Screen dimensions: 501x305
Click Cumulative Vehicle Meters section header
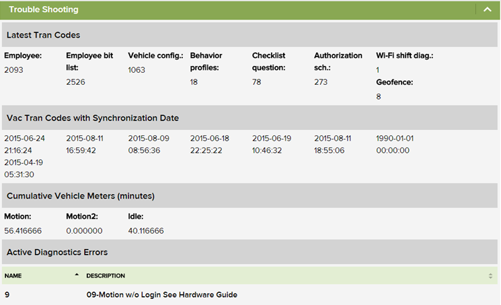click(80, 196)
